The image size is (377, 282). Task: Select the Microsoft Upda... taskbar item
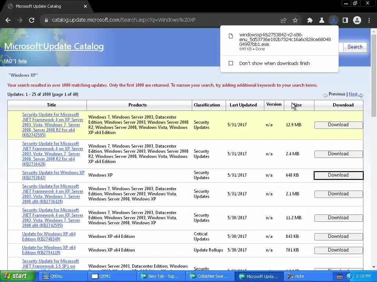click(x=259, y=276)
